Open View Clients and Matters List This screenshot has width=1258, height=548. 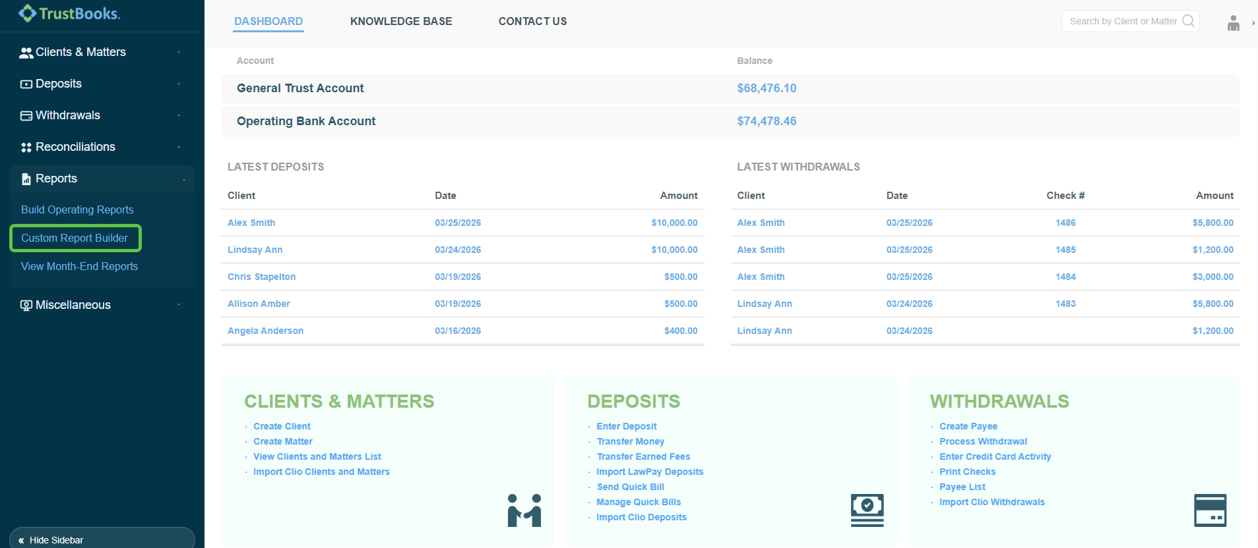coord(317,456)
